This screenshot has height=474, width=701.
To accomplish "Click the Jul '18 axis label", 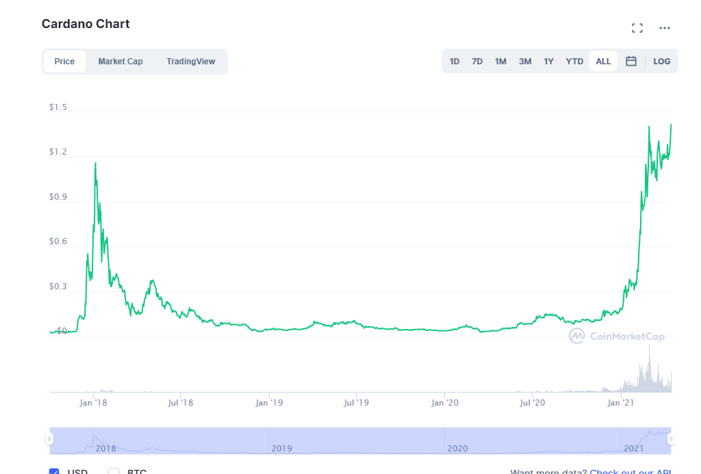I will click(181, 403).
